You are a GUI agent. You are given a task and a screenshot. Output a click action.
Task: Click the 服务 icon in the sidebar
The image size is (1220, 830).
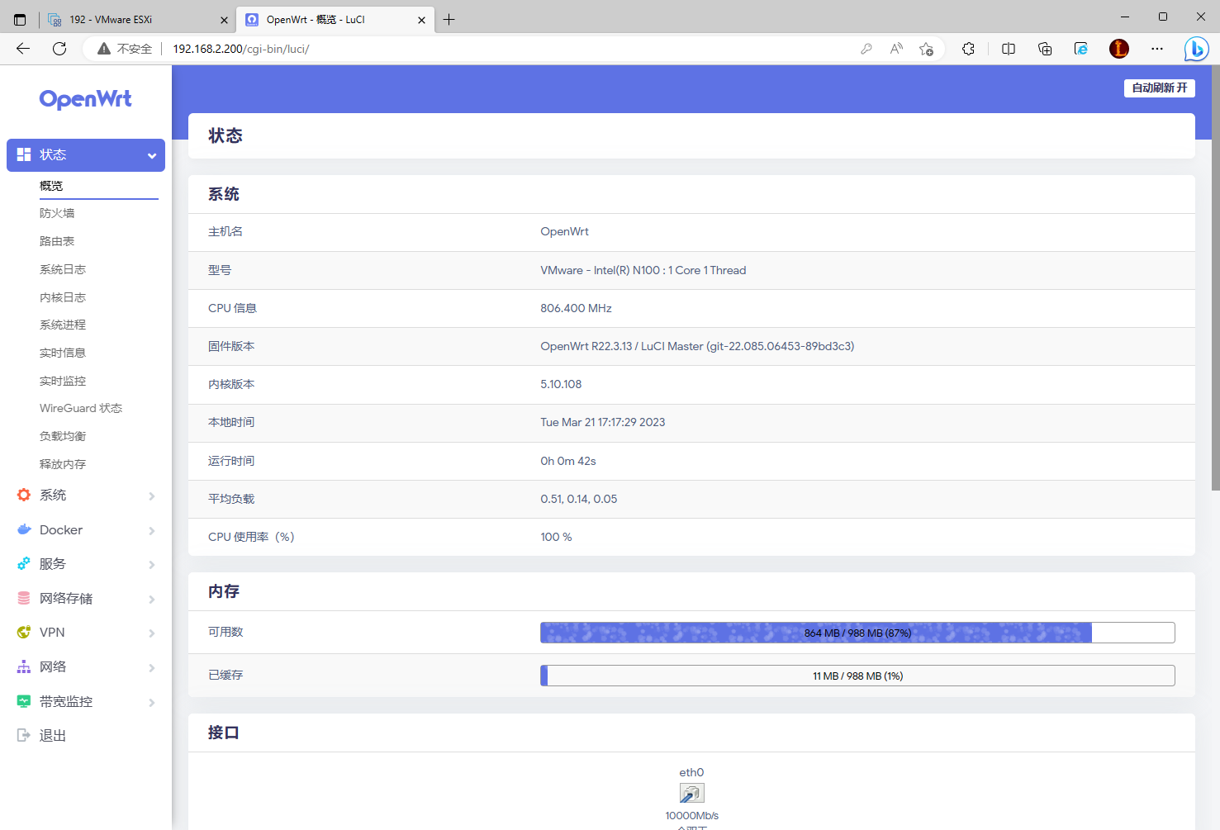tap(24, 563)
